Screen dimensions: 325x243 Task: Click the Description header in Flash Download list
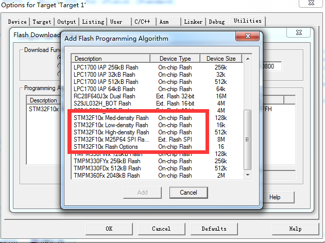click(44, 100)
